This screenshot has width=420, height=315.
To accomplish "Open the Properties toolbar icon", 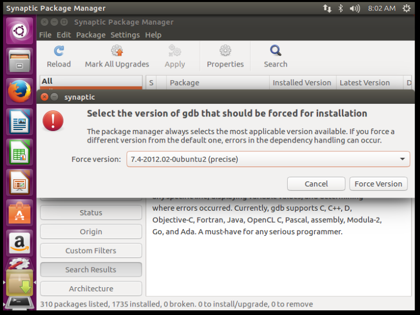I will coord(225,51).
